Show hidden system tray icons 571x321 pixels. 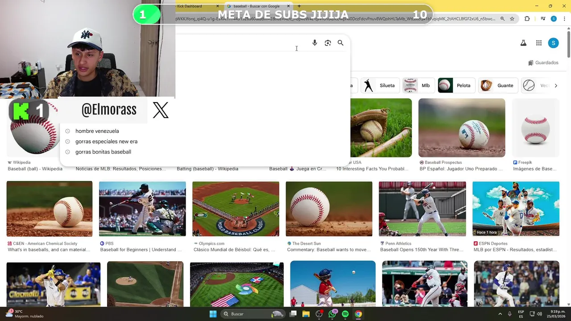[500, 314]
